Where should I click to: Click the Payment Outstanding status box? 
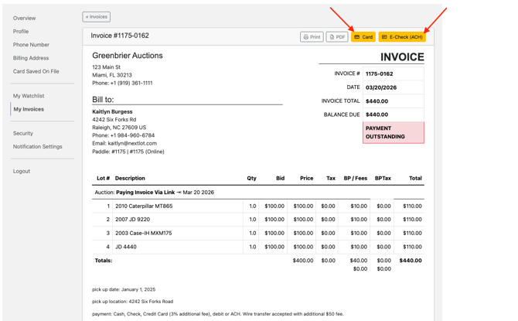click(x=394, y=132)
